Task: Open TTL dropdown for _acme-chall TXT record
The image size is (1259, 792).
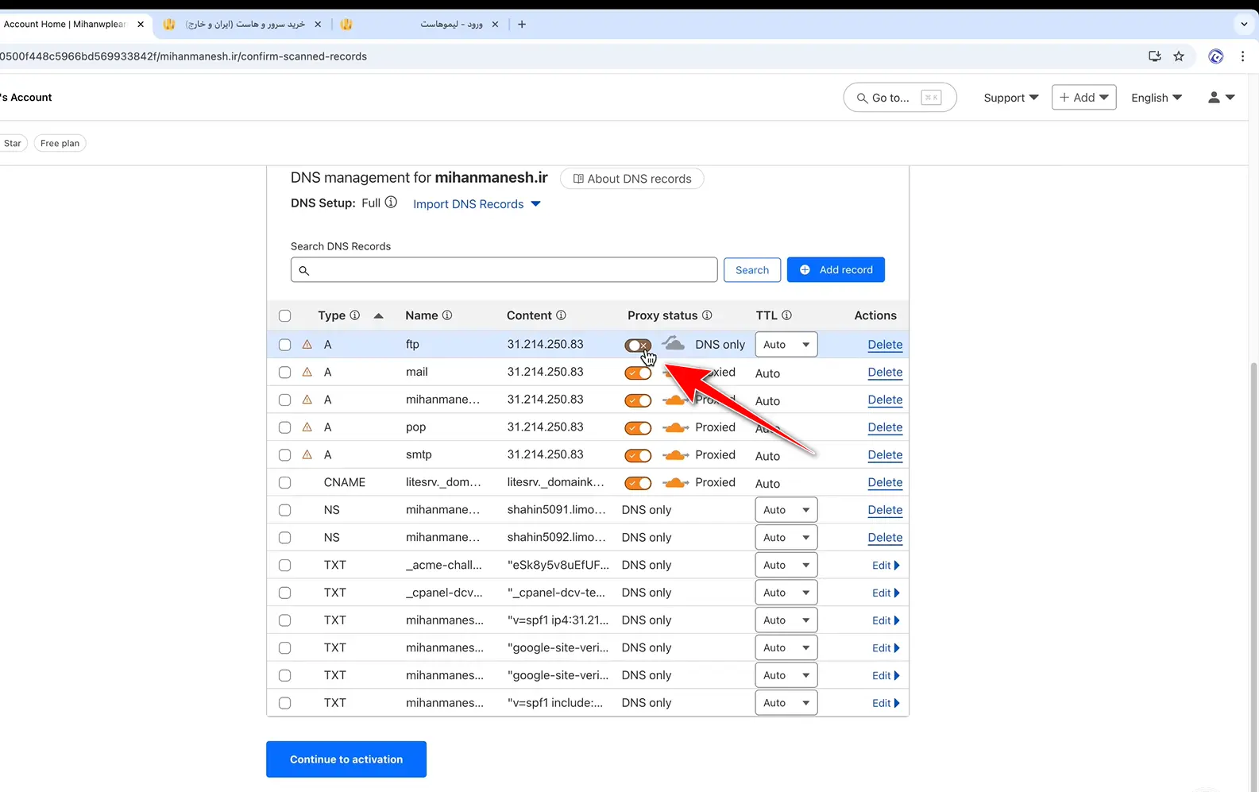Action: [786, 566]
